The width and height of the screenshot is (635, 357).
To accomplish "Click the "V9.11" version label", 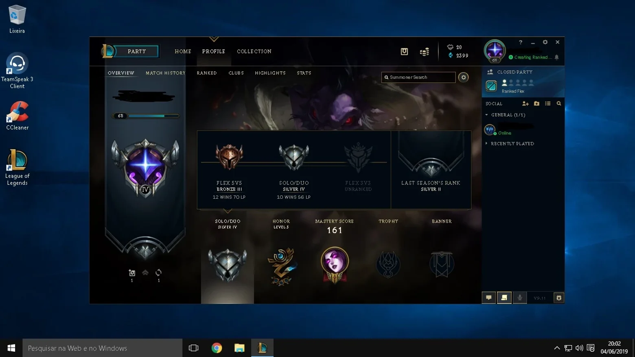I will [x=540, y=298].
